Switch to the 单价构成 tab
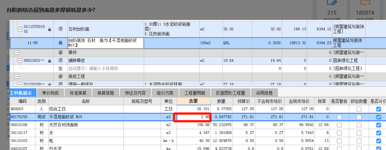Viewport: 386px width, 150px height. click(x=50, y=93)
